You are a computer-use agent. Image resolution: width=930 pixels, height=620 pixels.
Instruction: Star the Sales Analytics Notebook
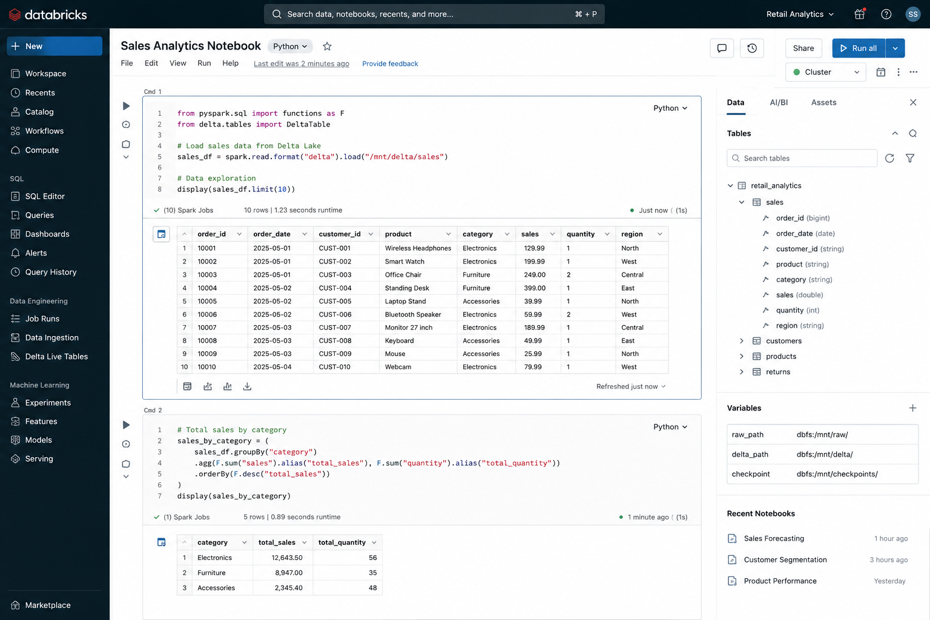tap(327, 46)
